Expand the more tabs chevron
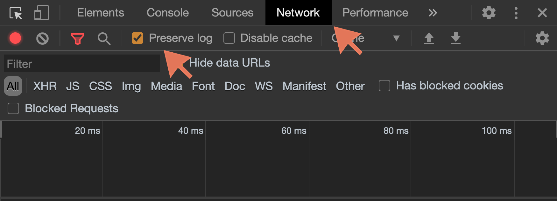The image size is (557, 201). (433, 13)
